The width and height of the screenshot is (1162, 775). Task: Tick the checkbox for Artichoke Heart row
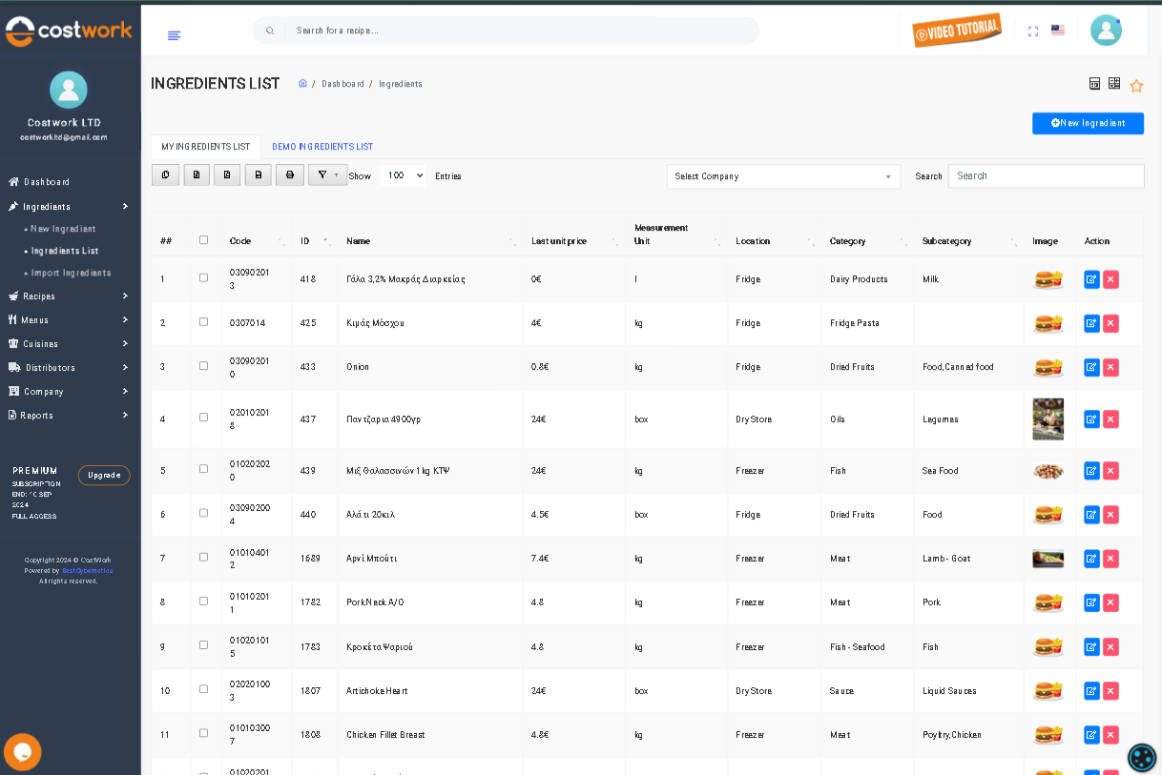click(203, 689)
